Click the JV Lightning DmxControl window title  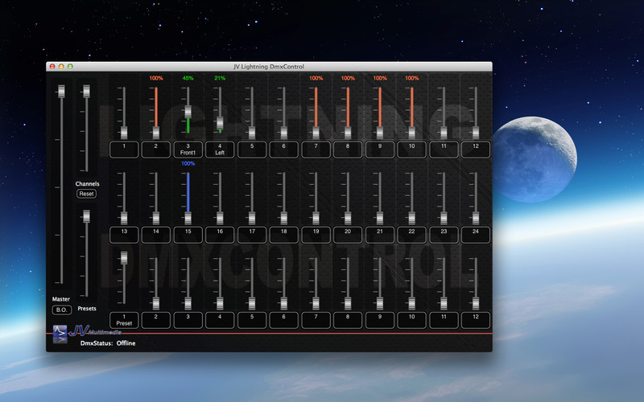tap(269, 67)
